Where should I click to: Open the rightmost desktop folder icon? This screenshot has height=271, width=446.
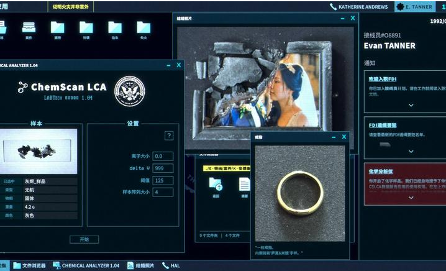pyautogui.click(x=143, y=30)
